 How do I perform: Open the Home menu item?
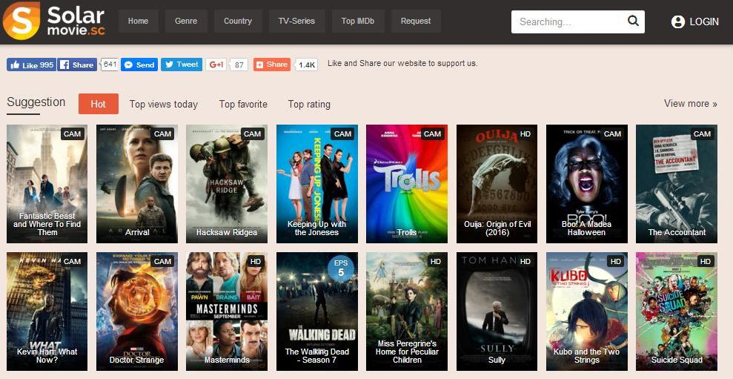(x=139, y=21)
